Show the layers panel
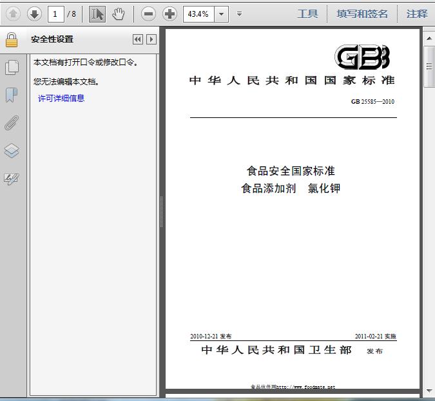The width and height of the screenshot is (435, 401). 12,151
